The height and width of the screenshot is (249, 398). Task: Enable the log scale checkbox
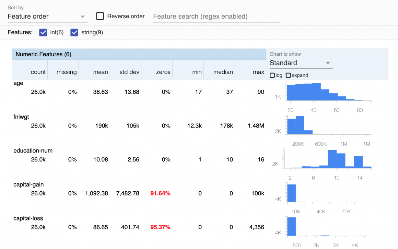272,75
